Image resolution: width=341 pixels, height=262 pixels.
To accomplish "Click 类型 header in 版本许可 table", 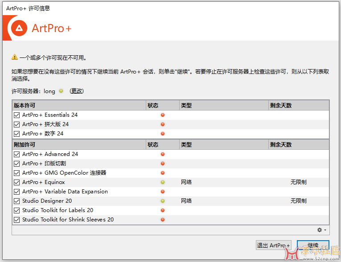I will pyautogui.click(x=224, y=106).
